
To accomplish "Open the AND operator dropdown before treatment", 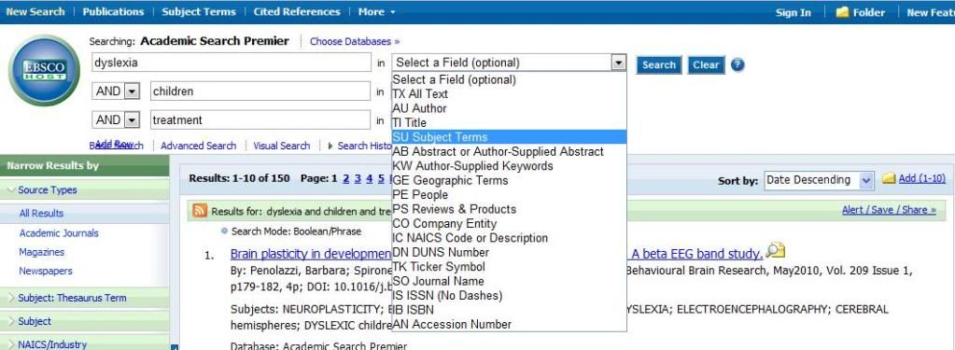I will [133, 119].
